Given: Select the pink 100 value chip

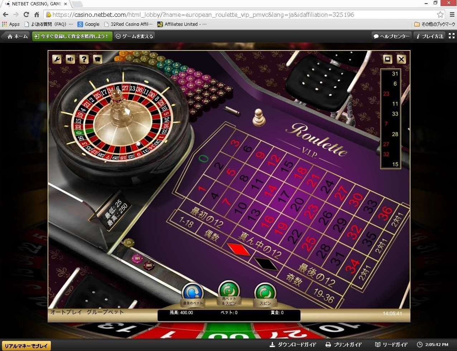Looking at the screenshot, I should click(x=137, y=258).
